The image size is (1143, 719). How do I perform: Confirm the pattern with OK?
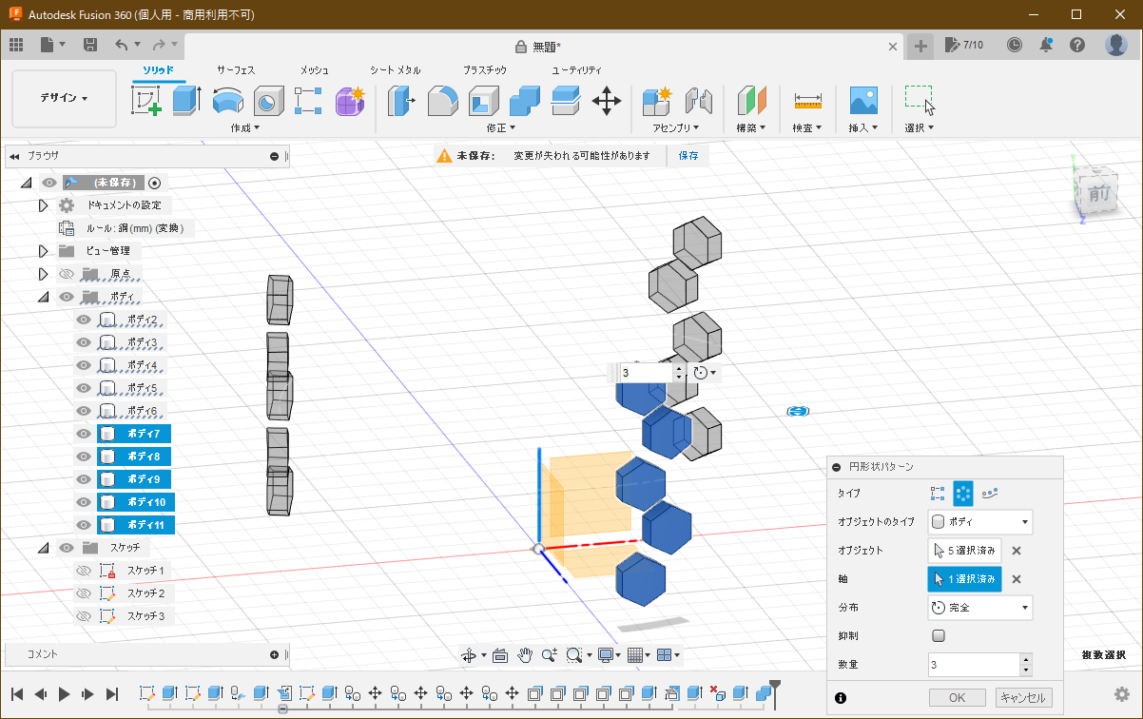point(957,697)
